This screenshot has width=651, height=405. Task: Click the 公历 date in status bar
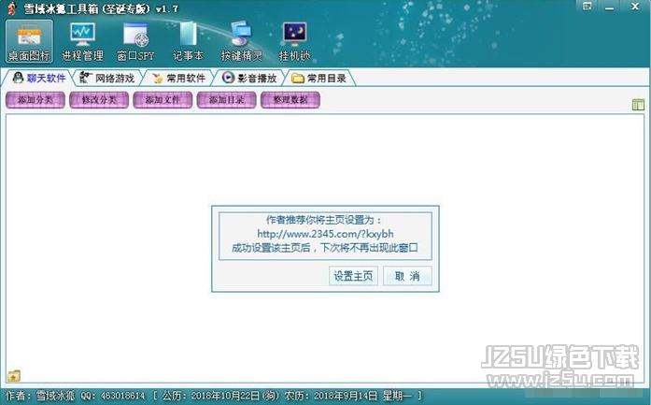[220, 396]
